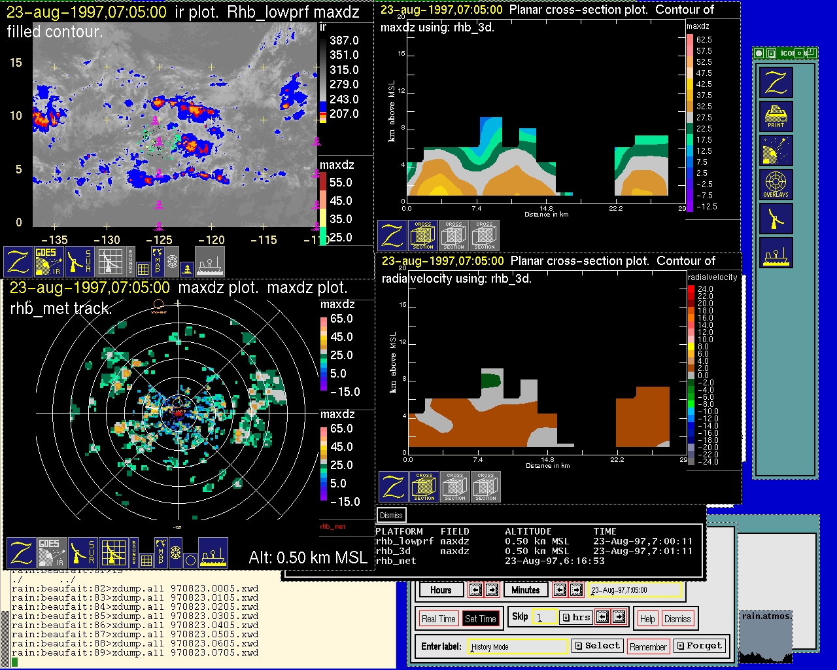
Task: Click the SUR radar icon under the ir plot
Action: pyautogui.click(x=80, y=262)
